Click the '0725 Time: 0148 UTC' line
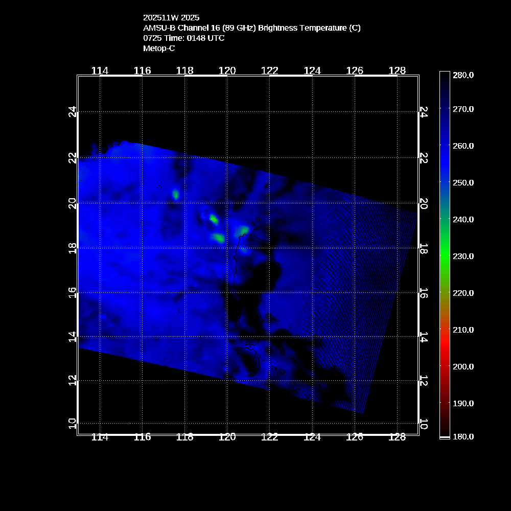The image size is (511, 511). click(184, 38)
